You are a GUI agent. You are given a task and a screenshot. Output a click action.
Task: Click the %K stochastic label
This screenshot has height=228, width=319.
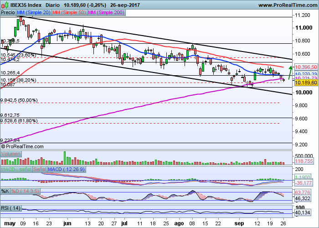pyautogui.click(x=5, y=191)
